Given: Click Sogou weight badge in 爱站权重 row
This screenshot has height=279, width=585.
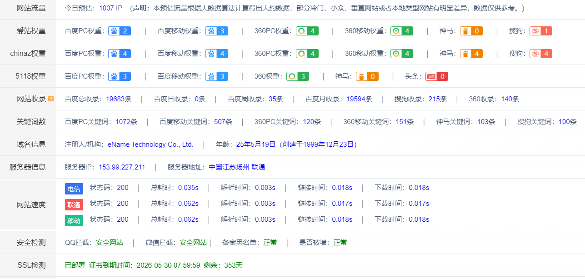Looking at the screenshot, I should click(541, 31).
